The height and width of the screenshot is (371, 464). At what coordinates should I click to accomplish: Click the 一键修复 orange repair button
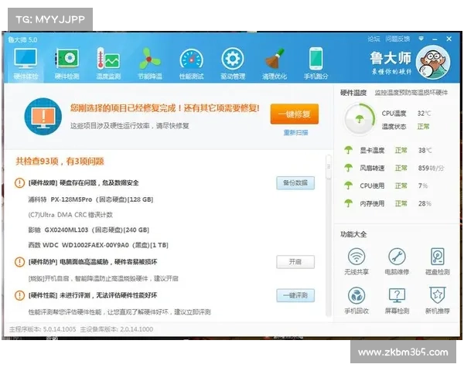click(295, 114)
